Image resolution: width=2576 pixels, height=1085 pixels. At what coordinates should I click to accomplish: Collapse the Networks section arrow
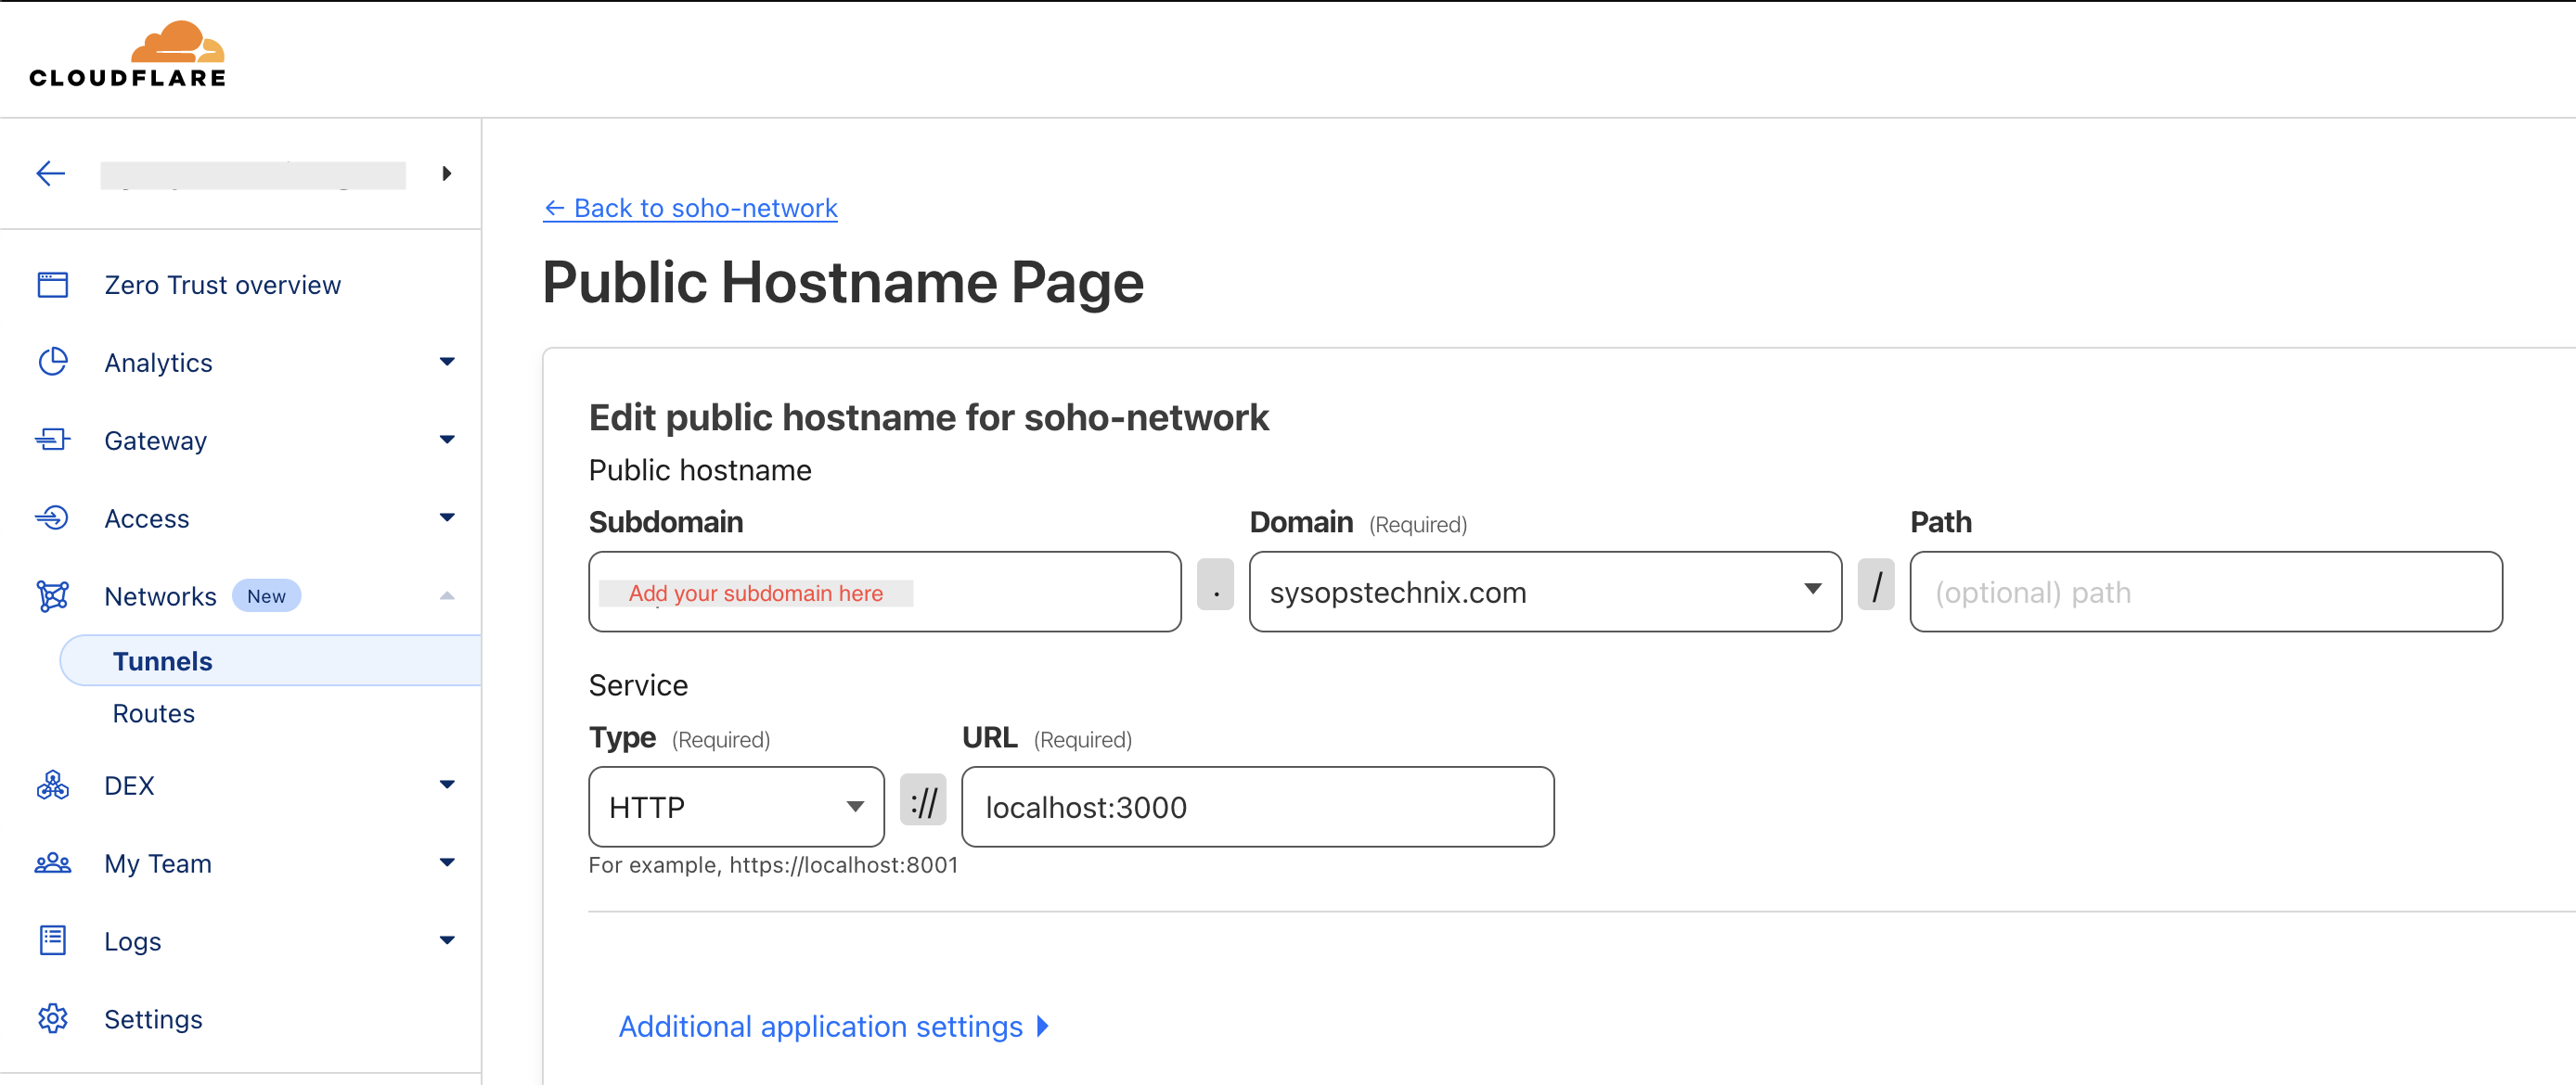click(447, 595)
